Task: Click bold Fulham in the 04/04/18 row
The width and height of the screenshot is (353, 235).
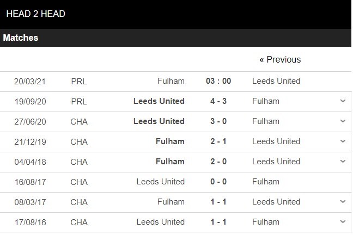Action: coord(169,162)
